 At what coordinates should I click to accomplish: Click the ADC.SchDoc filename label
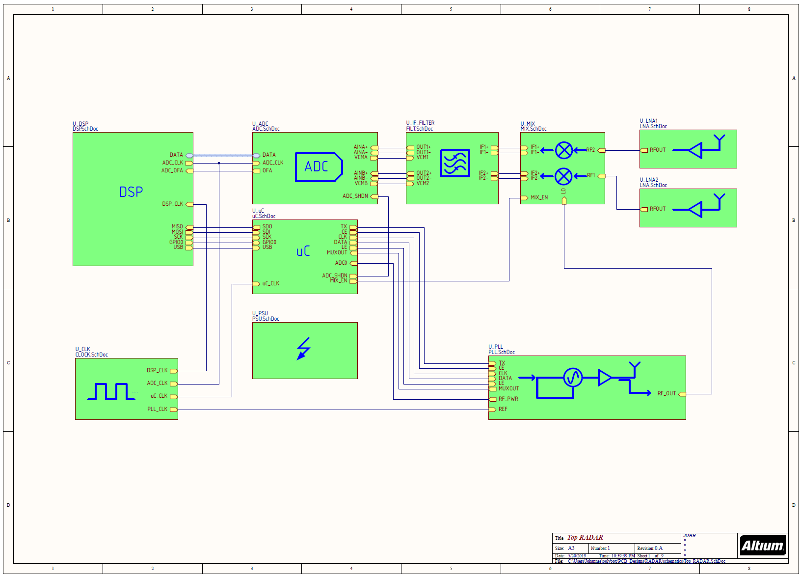266,129
